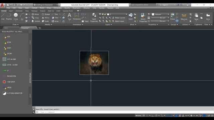Toggle MODEL space button in status bar

pyautogui.click(x=138, y=116)
